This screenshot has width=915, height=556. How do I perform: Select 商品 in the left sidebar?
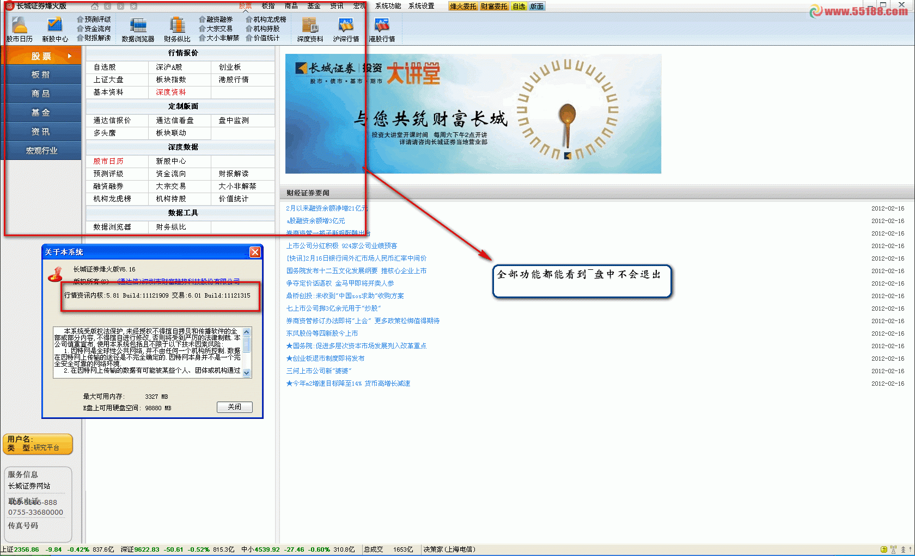(x=41, y=94)
